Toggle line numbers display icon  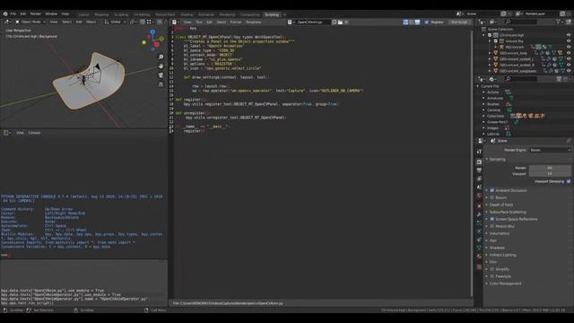pyautogui.click(x=405, y=22)
